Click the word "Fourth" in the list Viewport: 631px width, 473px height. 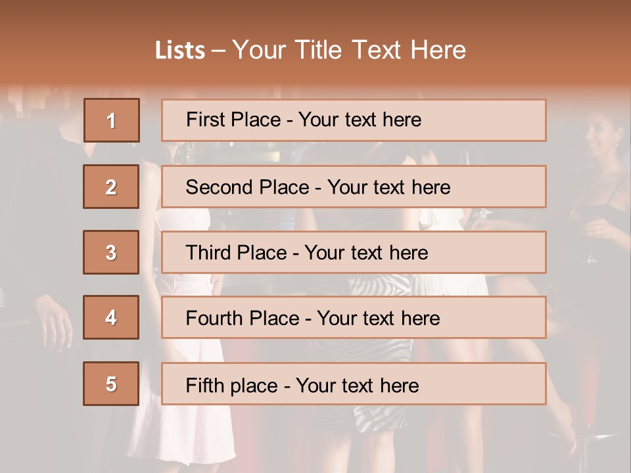(x=213, y=318)
